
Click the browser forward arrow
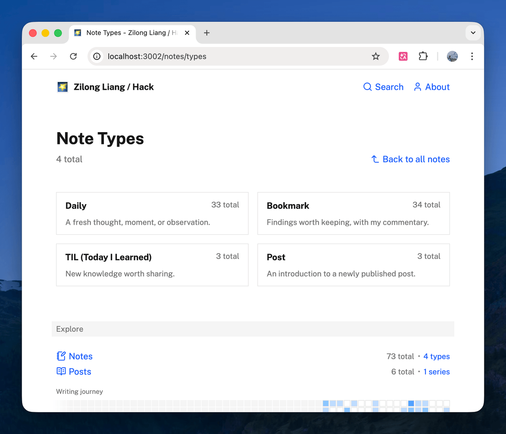(x=53, y=56)
